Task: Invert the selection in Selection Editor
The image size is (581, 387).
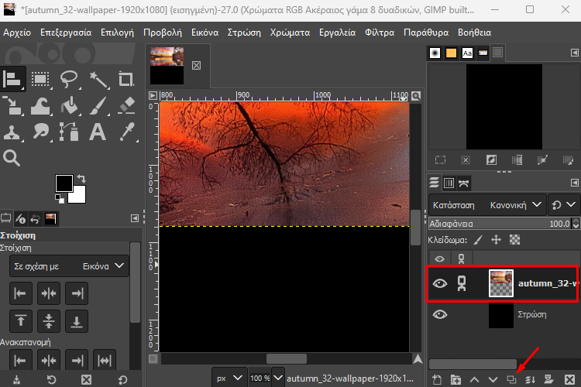Action: click(x=491, y=160)
